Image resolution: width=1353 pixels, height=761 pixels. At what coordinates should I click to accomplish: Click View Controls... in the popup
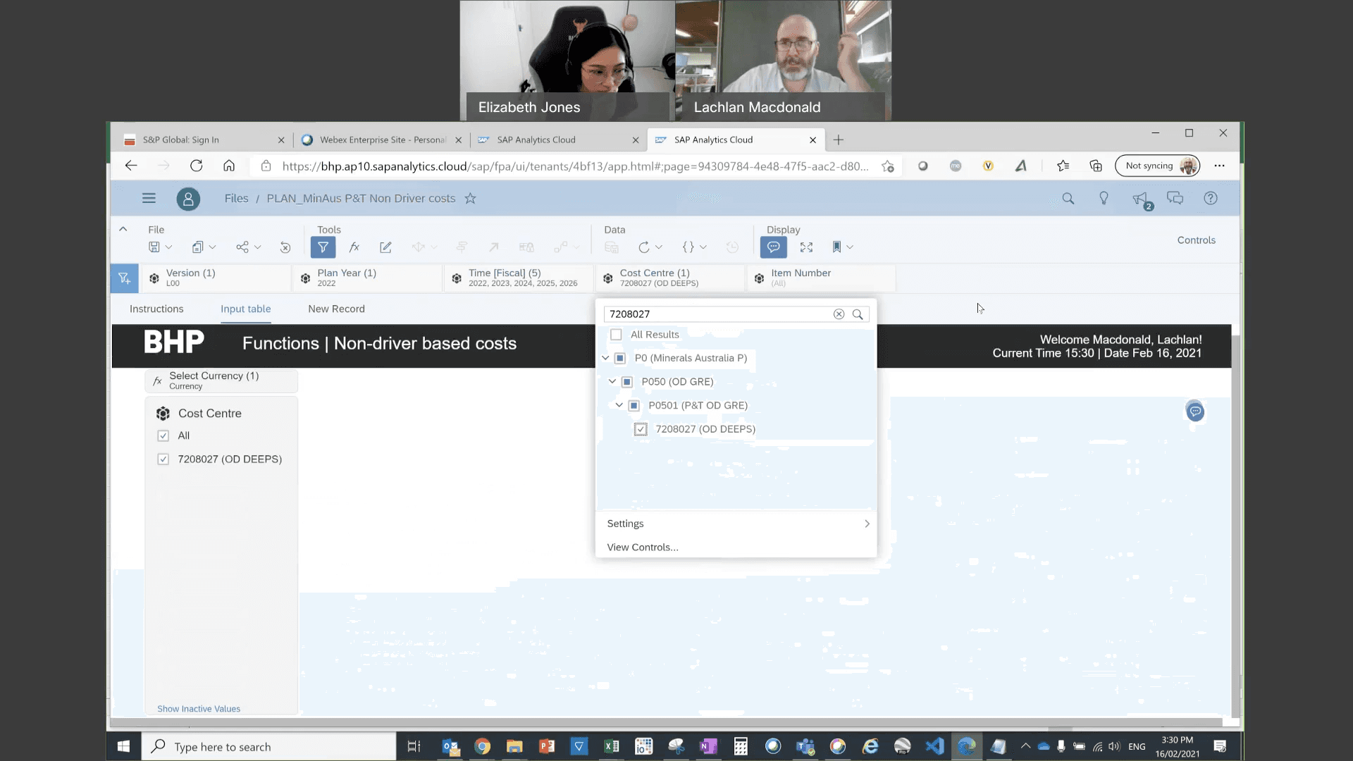pos(643,547)
